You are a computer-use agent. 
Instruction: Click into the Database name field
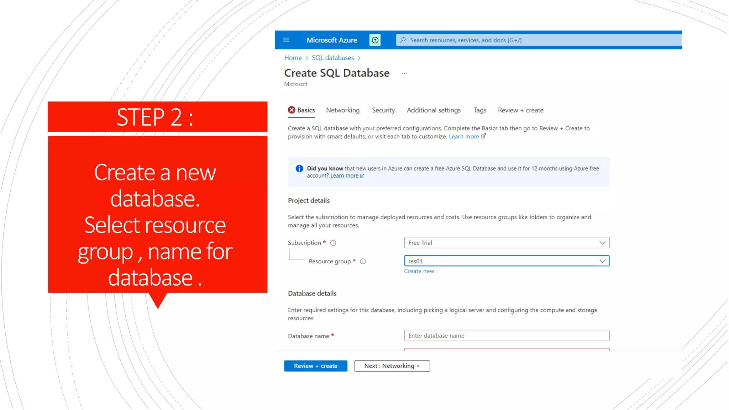(506, 336)
